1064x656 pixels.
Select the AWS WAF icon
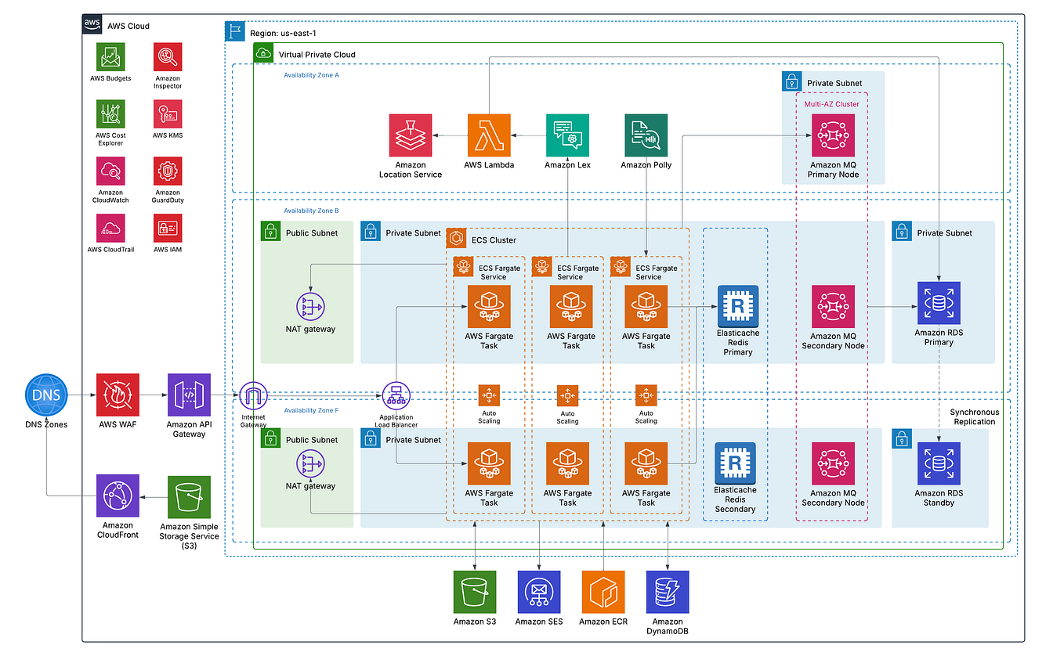[118, 395]
